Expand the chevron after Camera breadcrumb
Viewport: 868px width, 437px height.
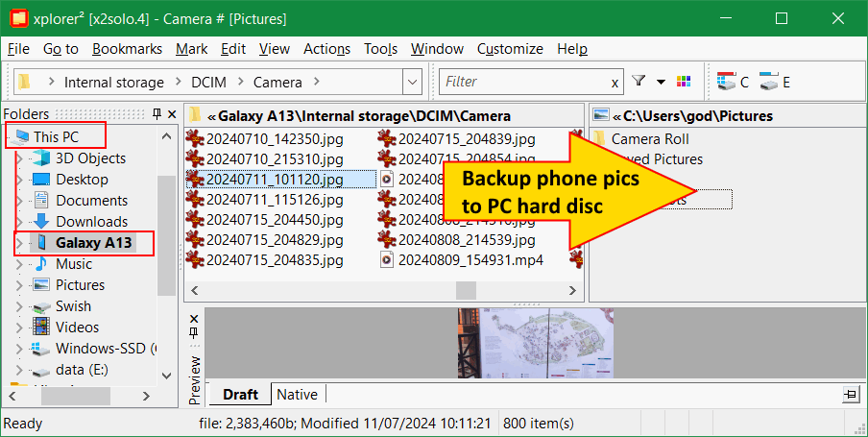(x=317, y=82)
